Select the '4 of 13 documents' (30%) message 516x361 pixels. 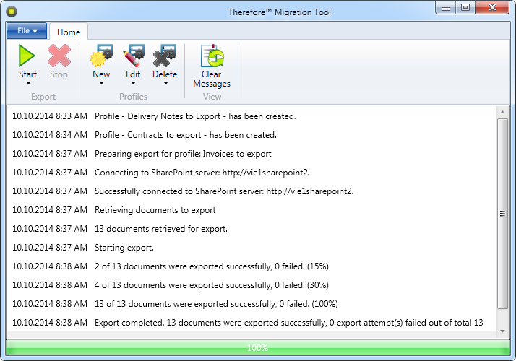(x=212, y=284)
